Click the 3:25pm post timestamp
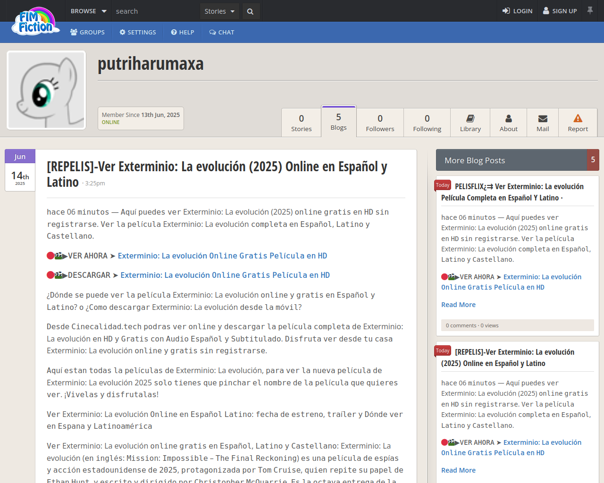This screenshot has width=604, height=483. [95, 183]
